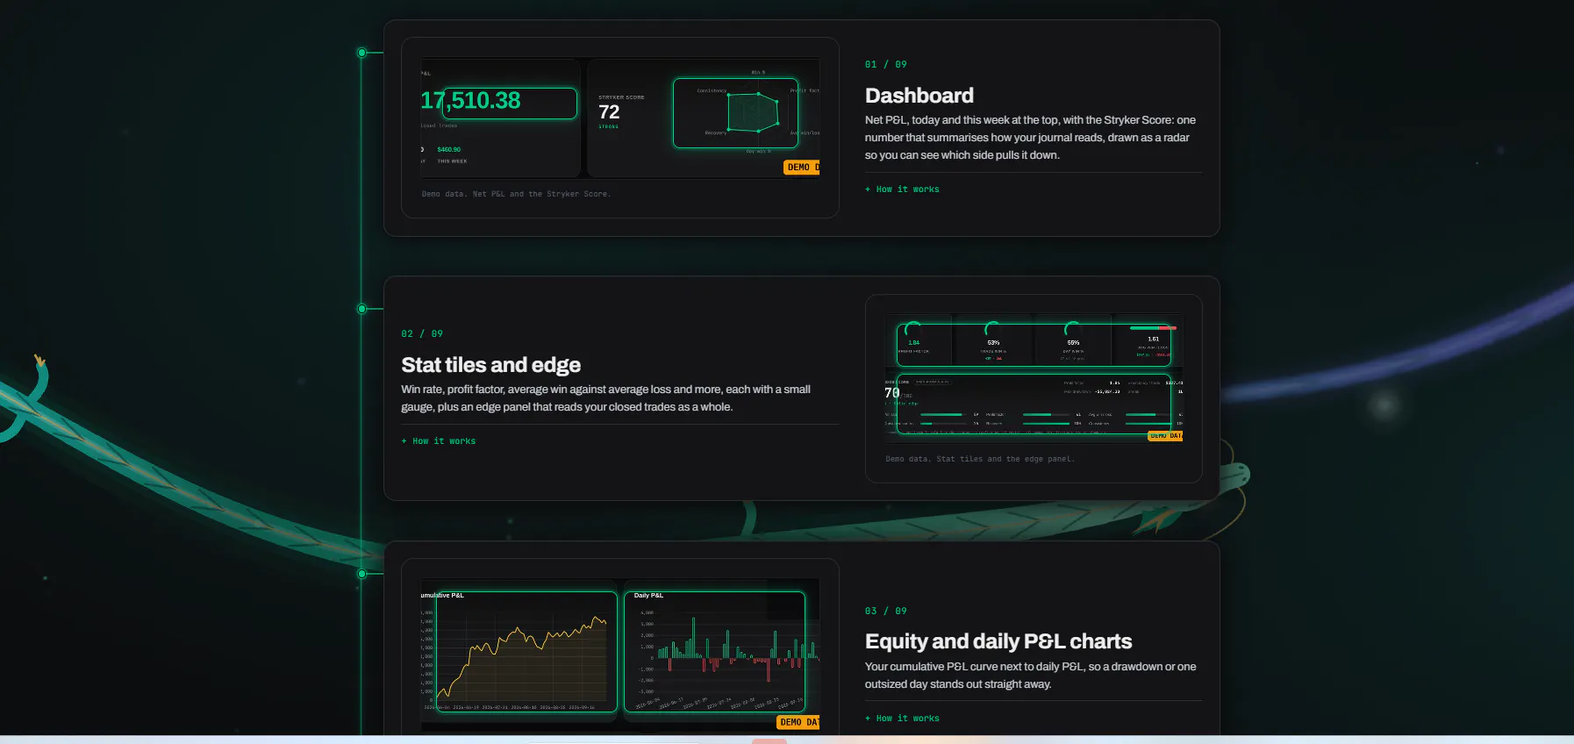Click the "03 / 09" step label
Screen dimensions: 1574x744
(x=886, y=612)
